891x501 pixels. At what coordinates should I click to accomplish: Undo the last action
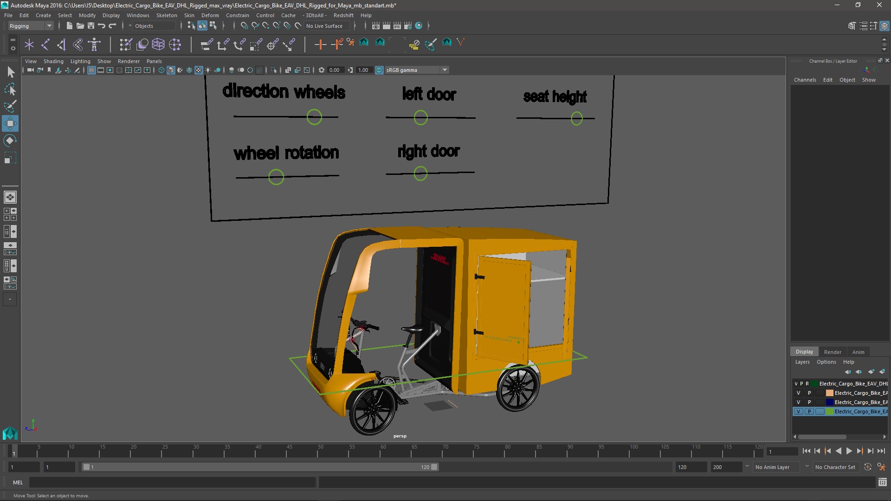click(102, 26)
